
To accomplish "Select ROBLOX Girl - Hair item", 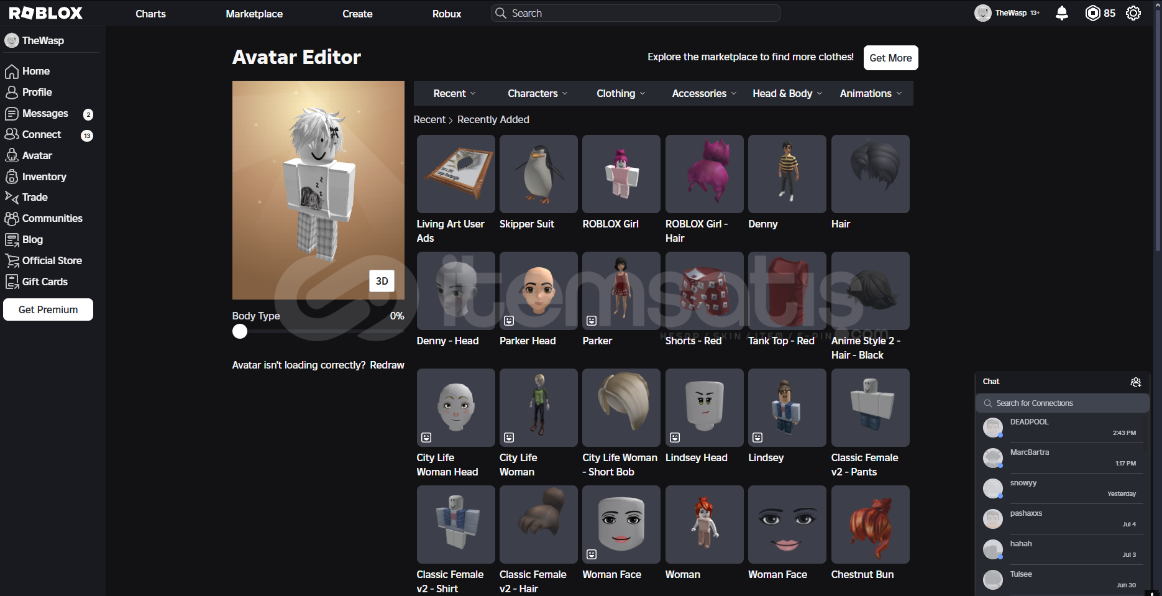I will 705,190.
